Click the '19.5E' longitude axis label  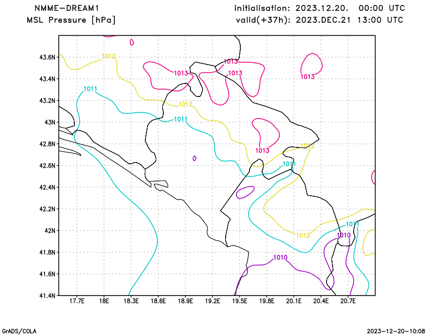click(240, 301)
